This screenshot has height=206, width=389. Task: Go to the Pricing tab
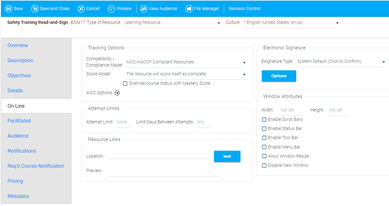[x=15, y=181]
